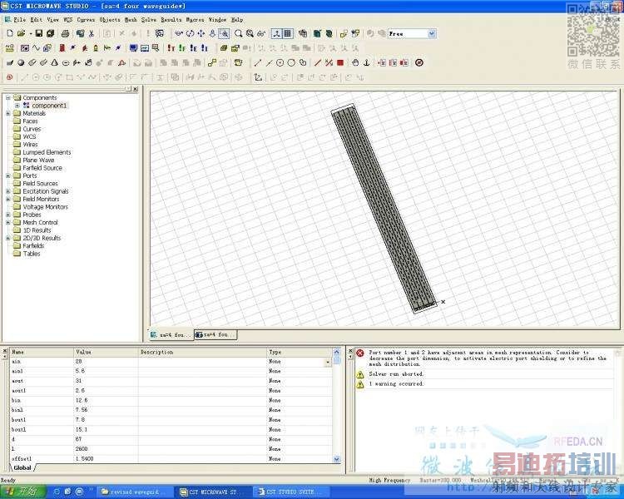
Task: Expand the Materials folder
Action: point(8,113)
